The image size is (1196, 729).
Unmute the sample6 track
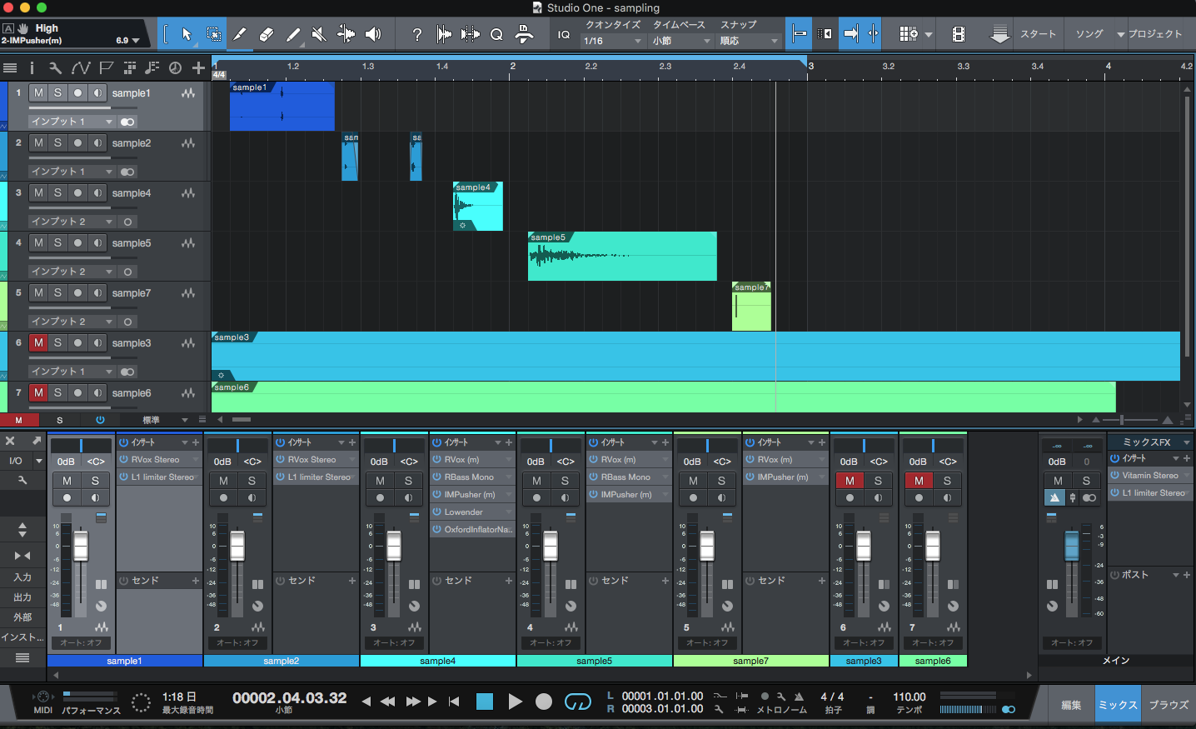[38, 392]
